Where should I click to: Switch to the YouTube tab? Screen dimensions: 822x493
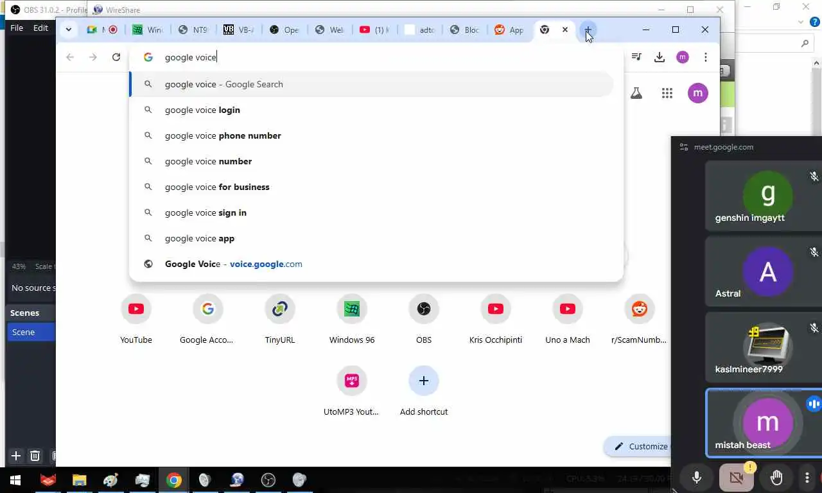point(375,30)
